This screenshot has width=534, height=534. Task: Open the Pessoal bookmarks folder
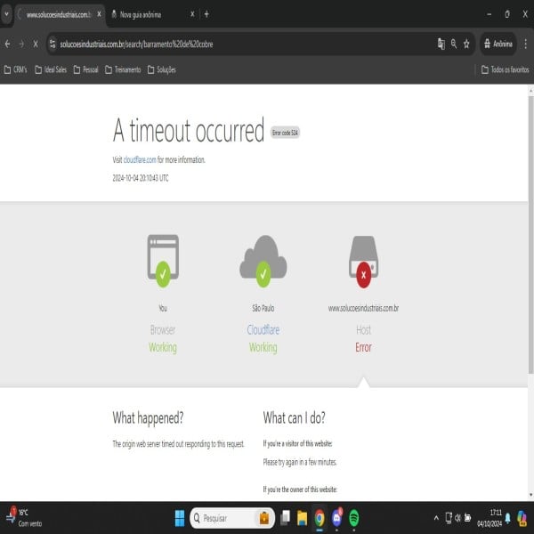85,69
